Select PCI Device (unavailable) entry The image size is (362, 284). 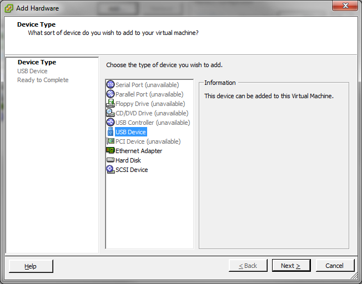[x=148, y=141]
